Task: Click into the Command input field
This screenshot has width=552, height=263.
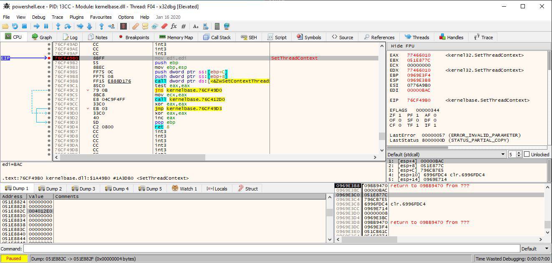Action: (x=271, y=249)
